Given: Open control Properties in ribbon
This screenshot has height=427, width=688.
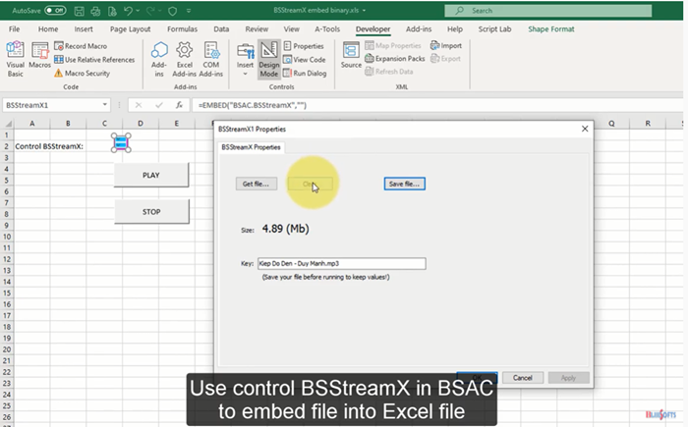Looking at the screenshot, I should (304, 46).
